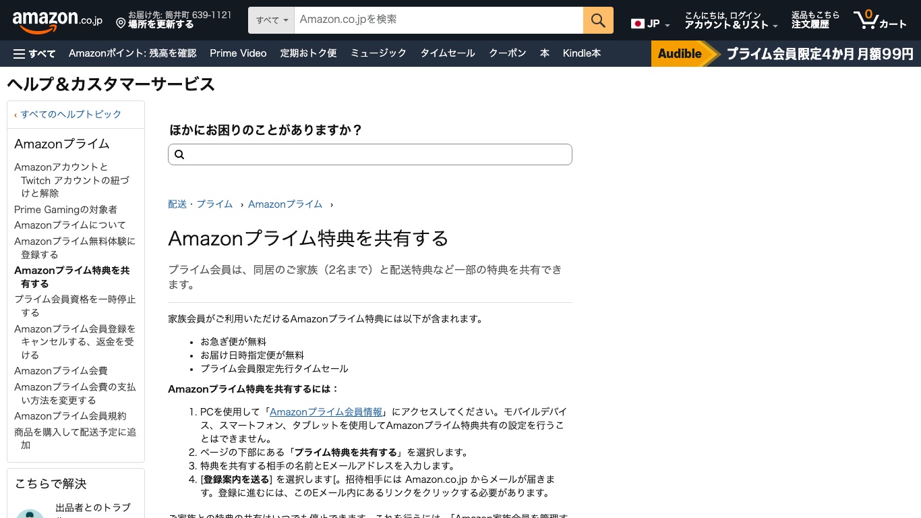Click the orange search magnifier button
Image resolution: width=921 pixels, height=518 pixels.
tap(598, 20)
